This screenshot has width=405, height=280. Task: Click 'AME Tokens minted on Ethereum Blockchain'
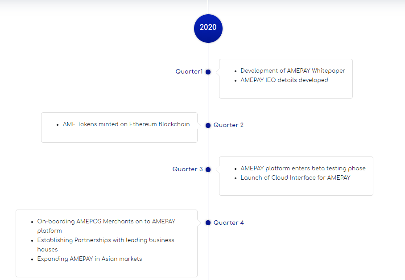click(126, 124)
